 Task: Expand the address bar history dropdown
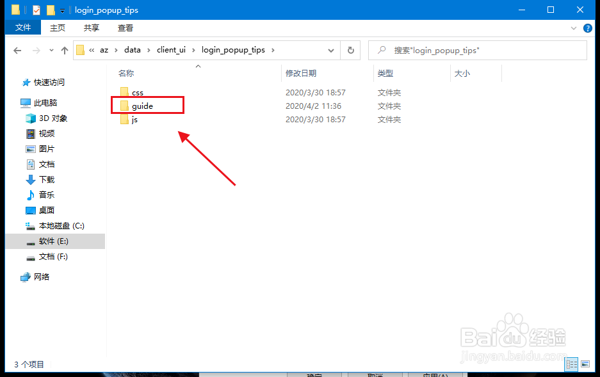click(330, 50)
